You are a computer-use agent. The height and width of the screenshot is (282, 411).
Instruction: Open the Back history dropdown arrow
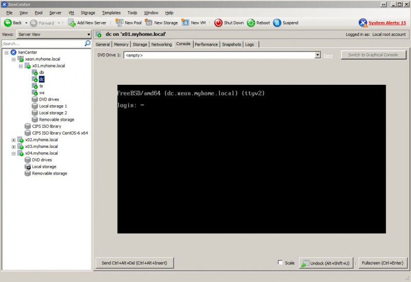click(26, 23)
